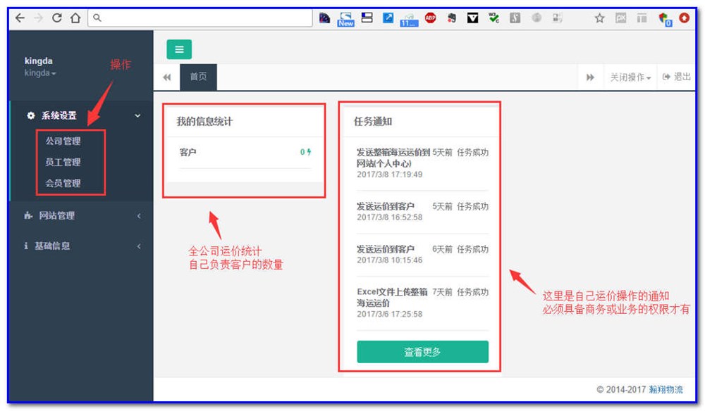Click the lightning icon beside the 客户 count
Viewport: 705px width, 411px height.
point(307,151)
